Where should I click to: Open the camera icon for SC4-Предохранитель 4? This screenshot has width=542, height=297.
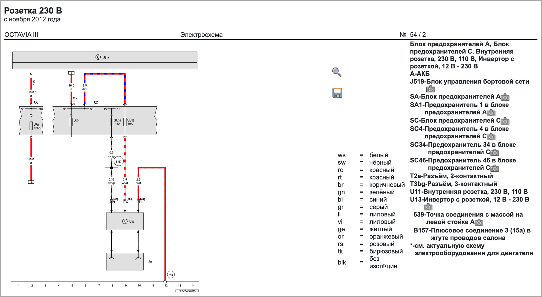tap(491, 137)
